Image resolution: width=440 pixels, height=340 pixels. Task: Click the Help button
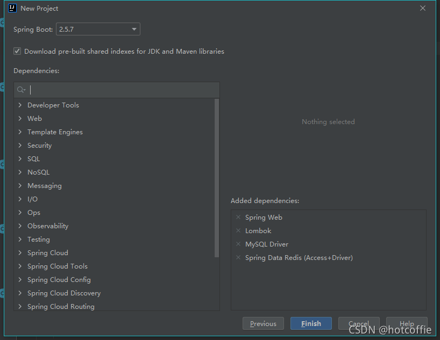tap(407, 324)
